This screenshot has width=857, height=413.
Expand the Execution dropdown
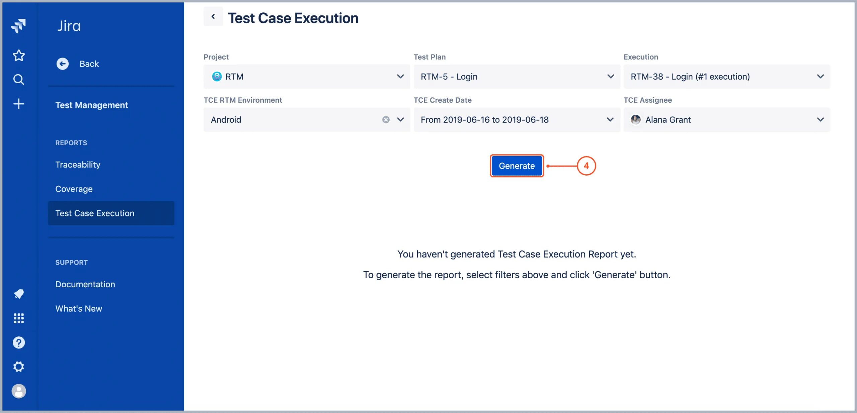pyautogui.click(x=820, y=77)
